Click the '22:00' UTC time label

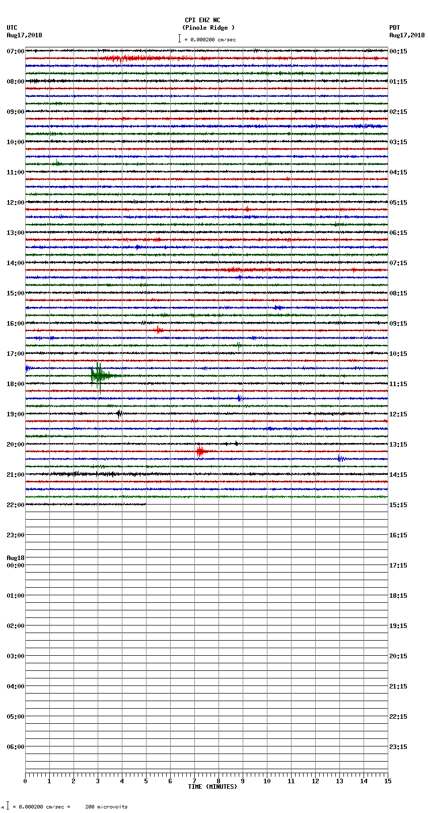point(16,505)
